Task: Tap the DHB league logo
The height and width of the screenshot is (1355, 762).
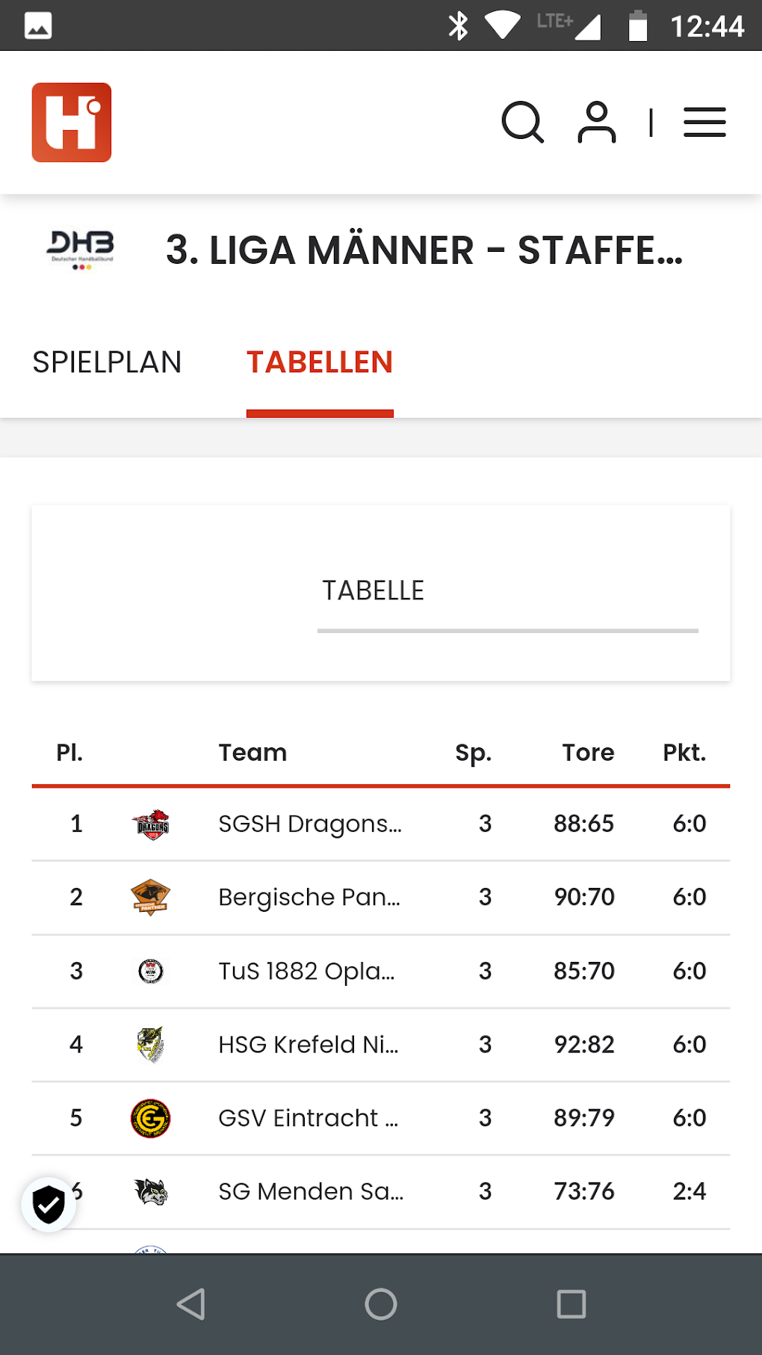Action: [81, 250]
